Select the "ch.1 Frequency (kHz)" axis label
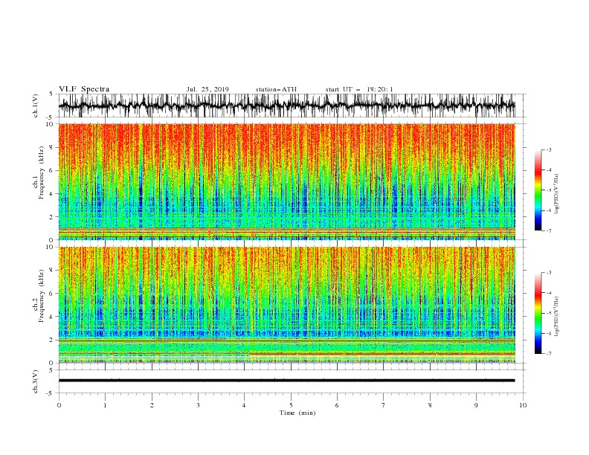This screenshot has height=455, width=589. (x=38, y=172)
